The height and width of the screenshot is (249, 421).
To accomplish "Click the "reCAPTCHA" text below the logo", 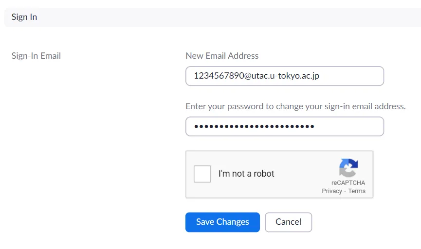I will (348, 183).
